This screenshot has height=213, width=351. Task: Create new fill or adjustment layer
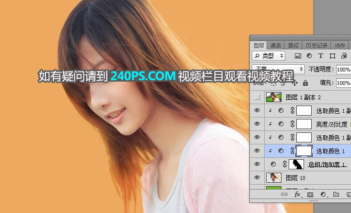[323, 194]
